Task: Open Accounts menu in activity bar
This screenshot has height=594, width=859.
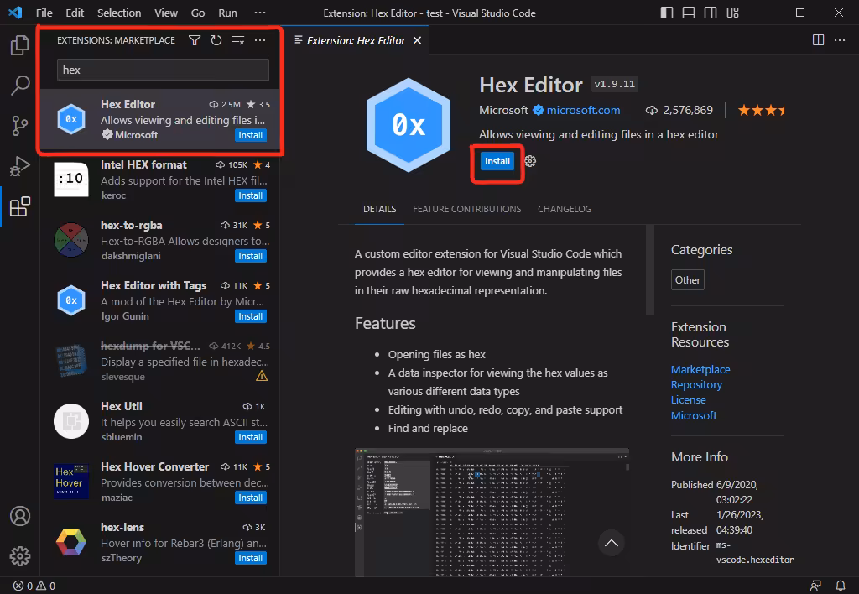Action: [20, 516]
